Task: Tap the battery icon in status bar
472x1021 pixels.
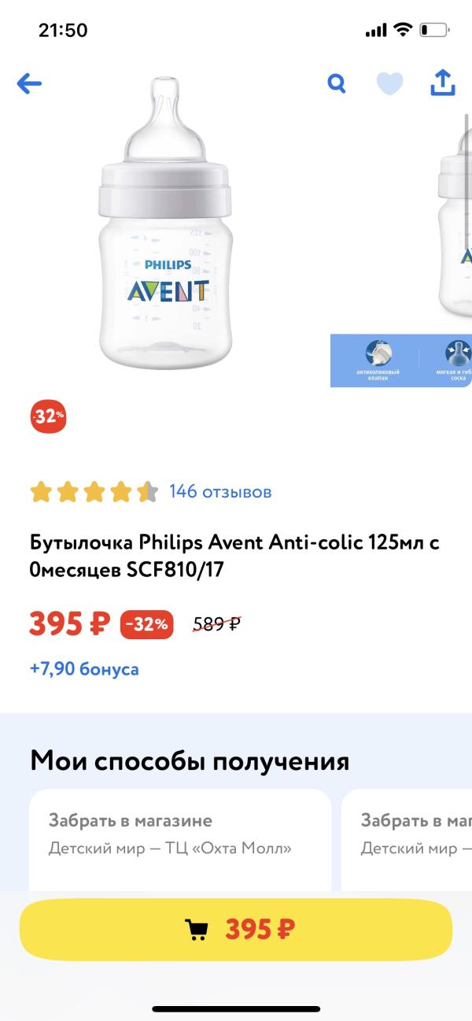Action: coord(433,31)
